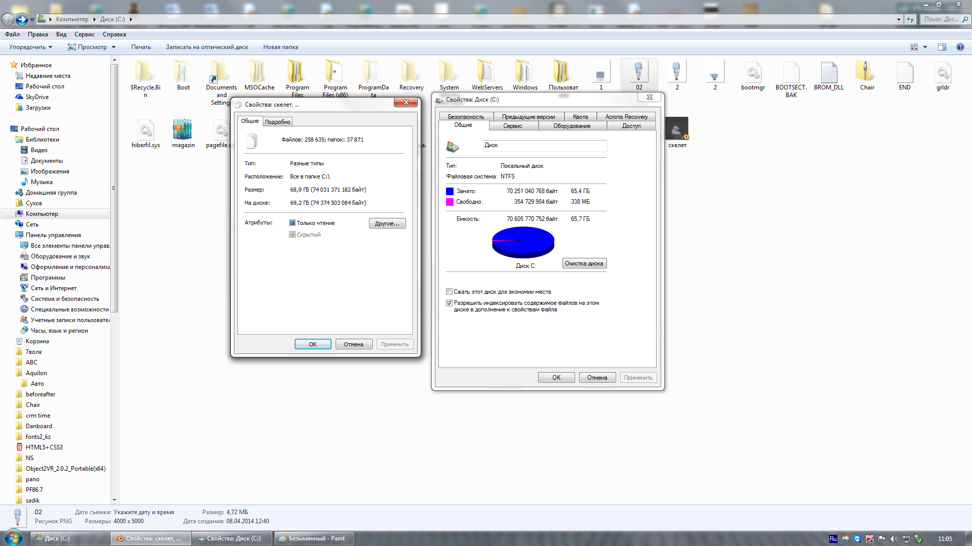Select the bootmgr file icon
The height and width of the screenshot is (546, 972).
click(752, 72)
